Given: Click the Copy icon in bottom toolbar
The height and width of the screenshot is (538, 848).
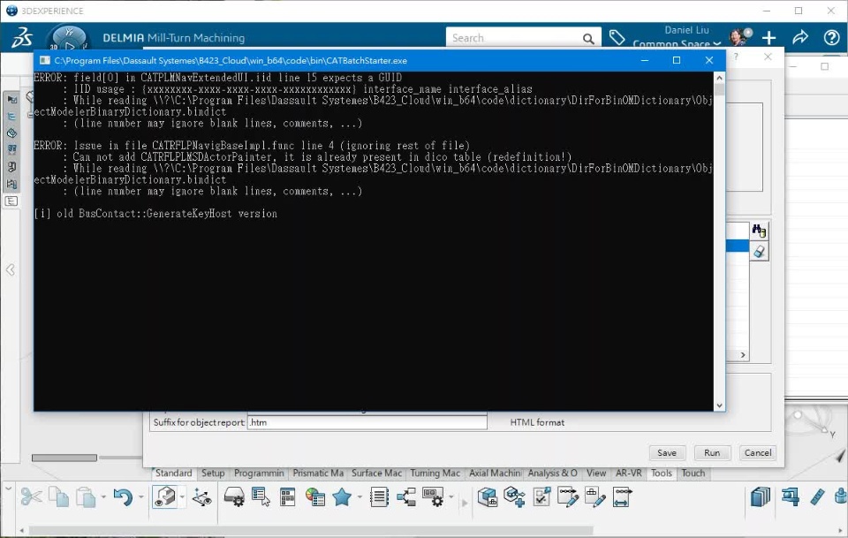Looking at the screenshot, I should (58, 496).
